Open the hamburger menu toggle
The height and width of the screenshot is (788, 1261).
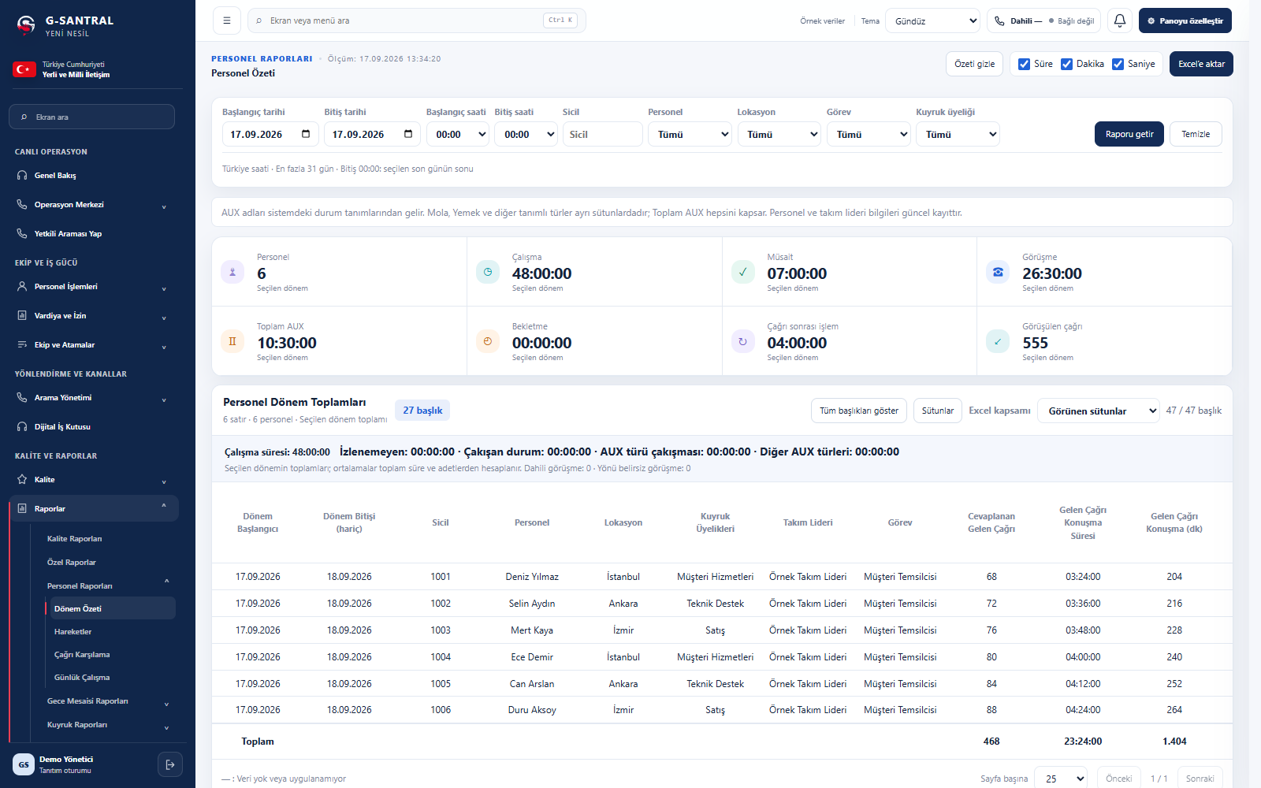click(x=227, y=20)
